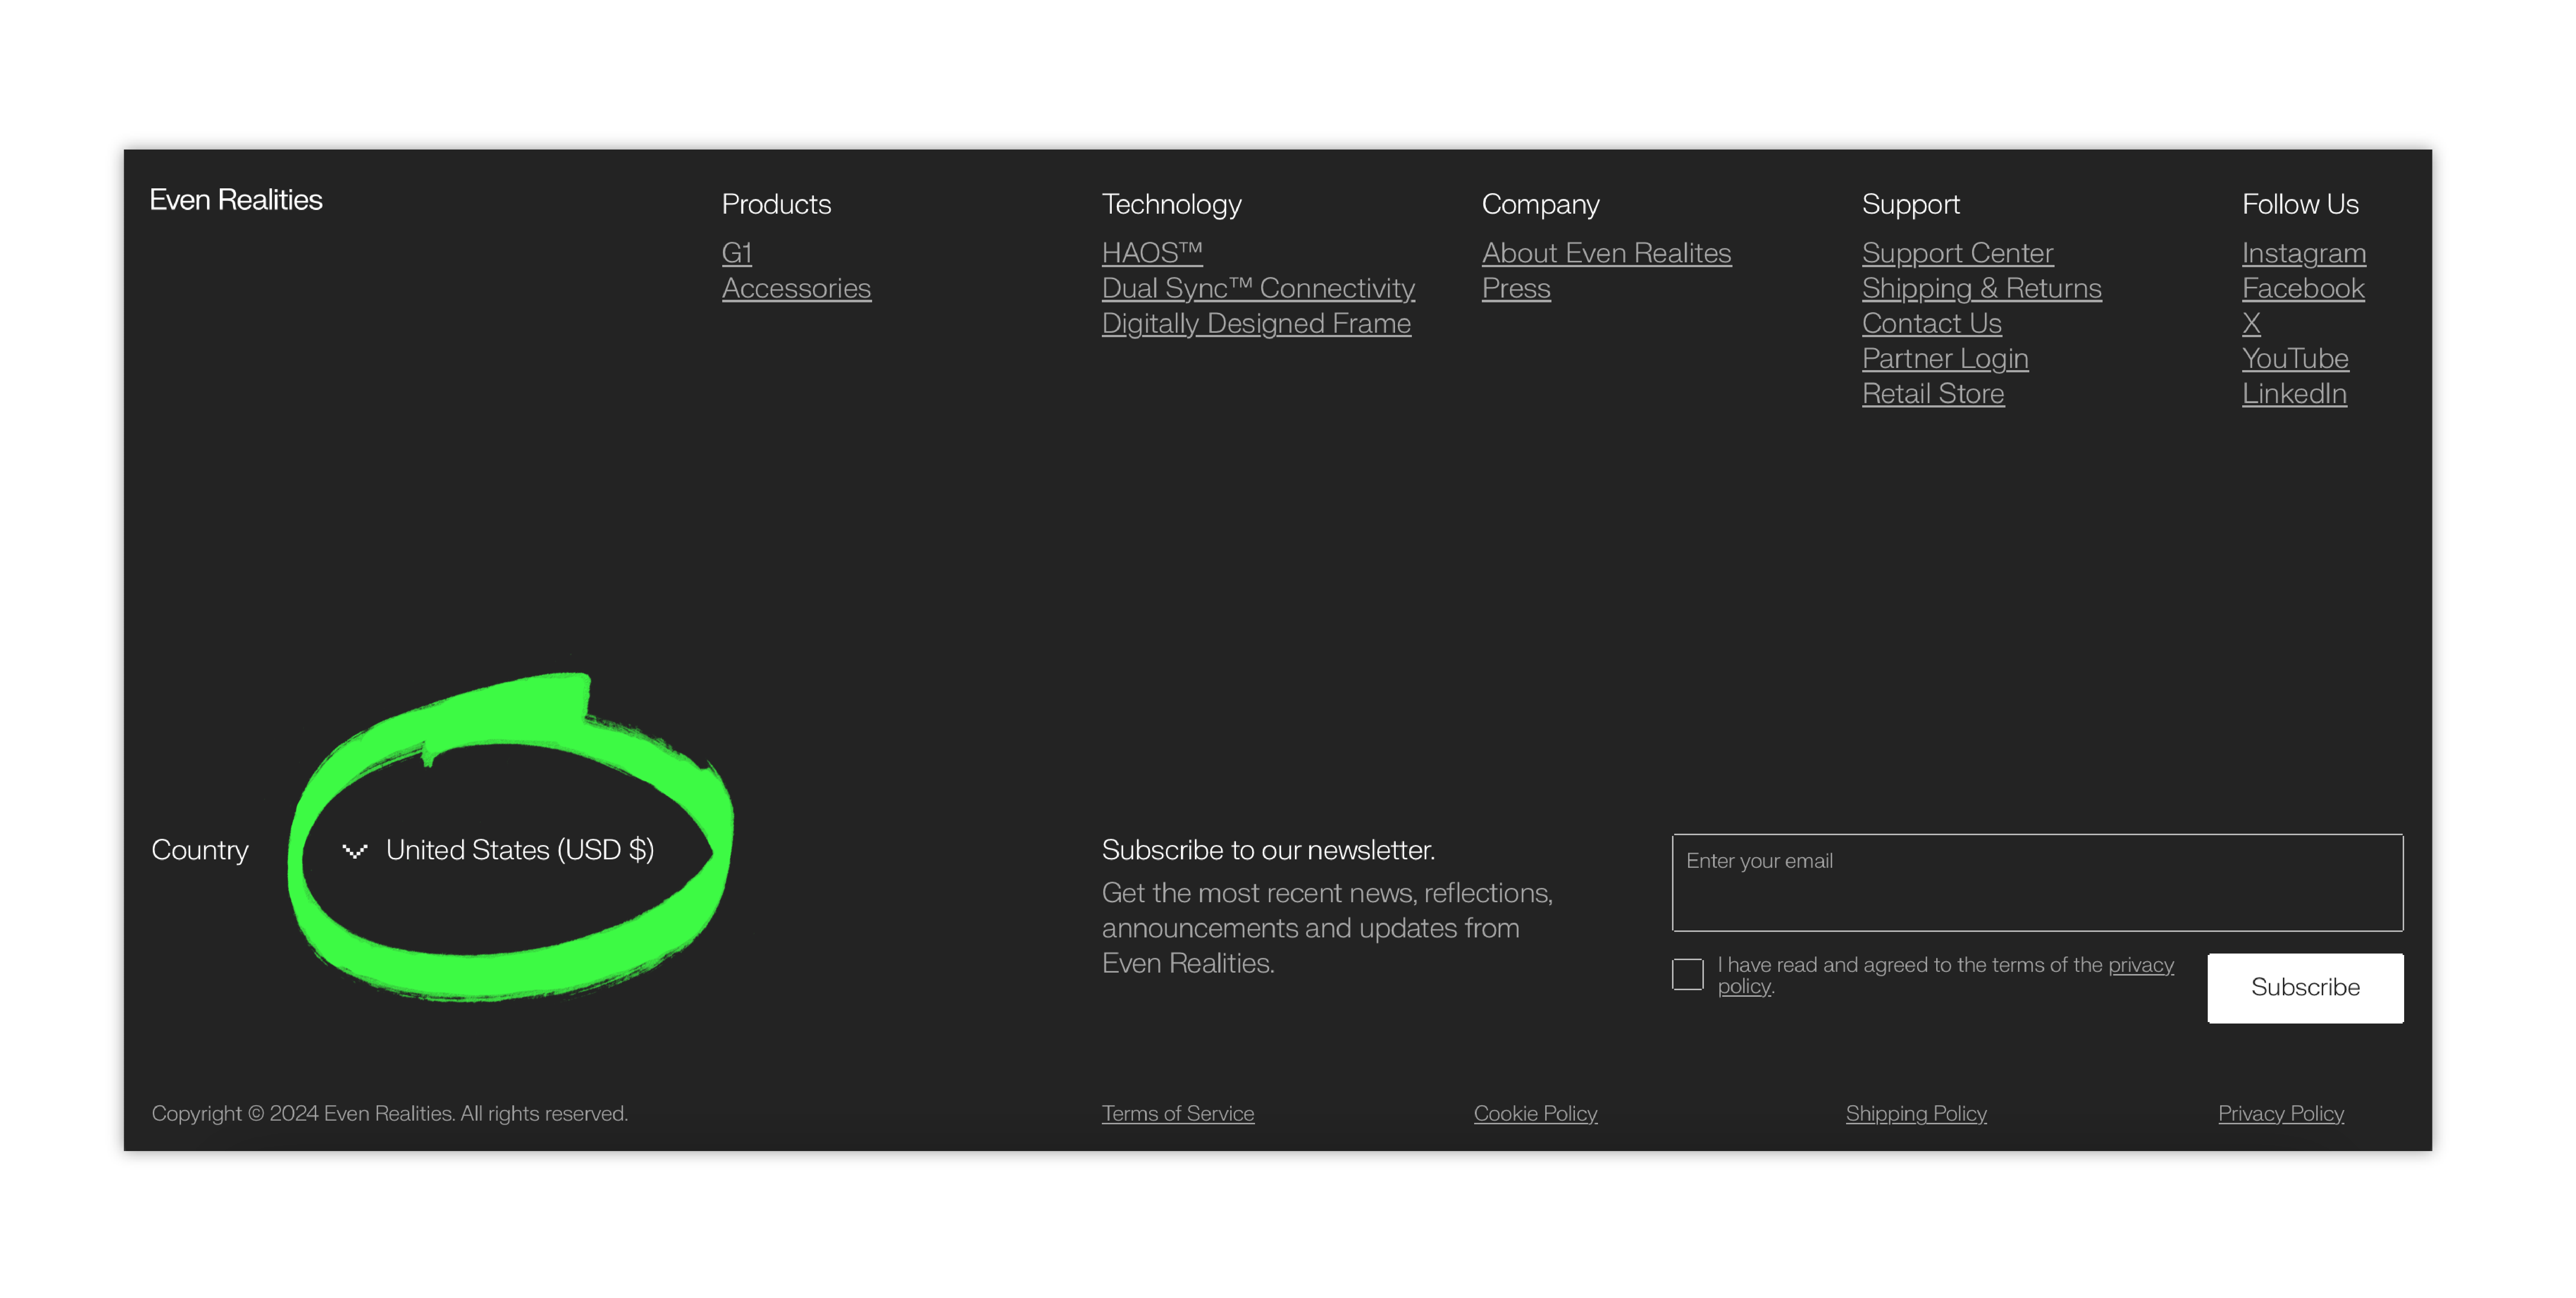Select the Technology column heading

click(1171, 204)
